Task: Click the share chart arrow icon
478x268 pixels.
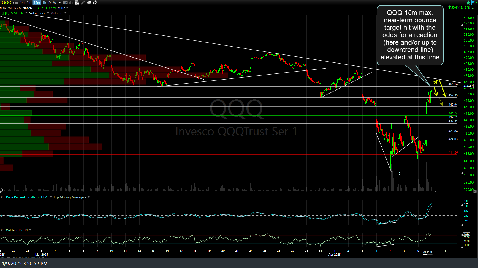Action: [95, 2]
